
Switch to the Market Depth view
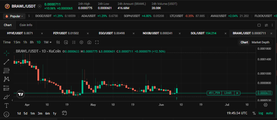pos(260,42)
